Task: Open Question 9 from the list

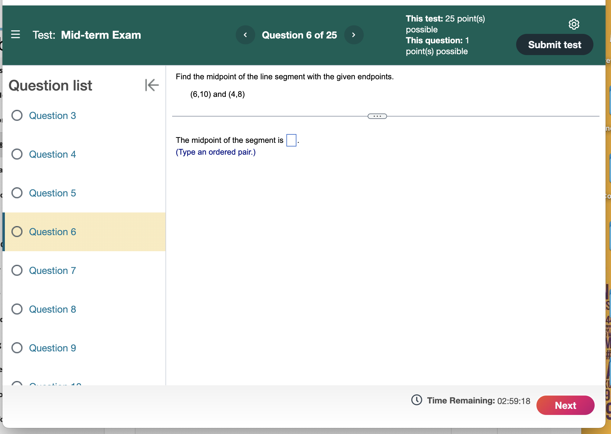Action: tap(52, 348)
